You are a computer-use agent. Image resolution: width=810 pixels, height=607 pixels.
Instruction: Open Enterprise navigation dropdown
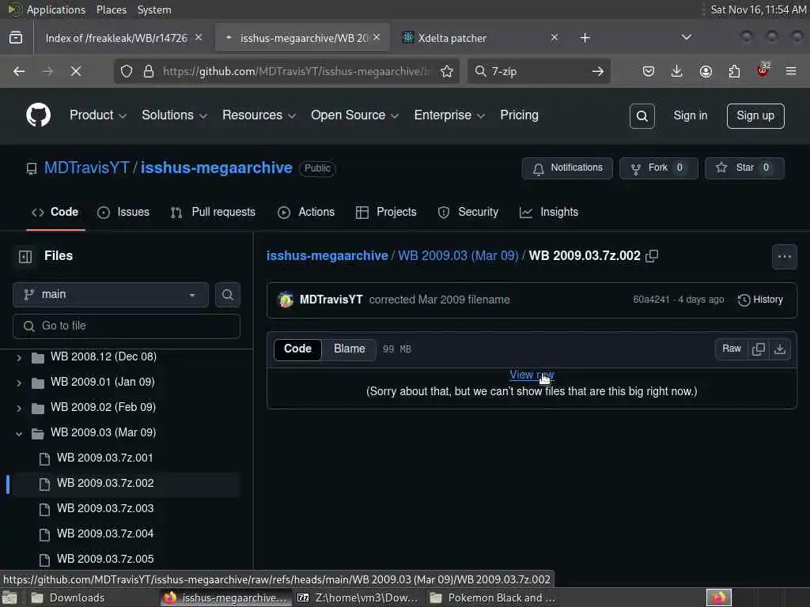tap(449, 115)
